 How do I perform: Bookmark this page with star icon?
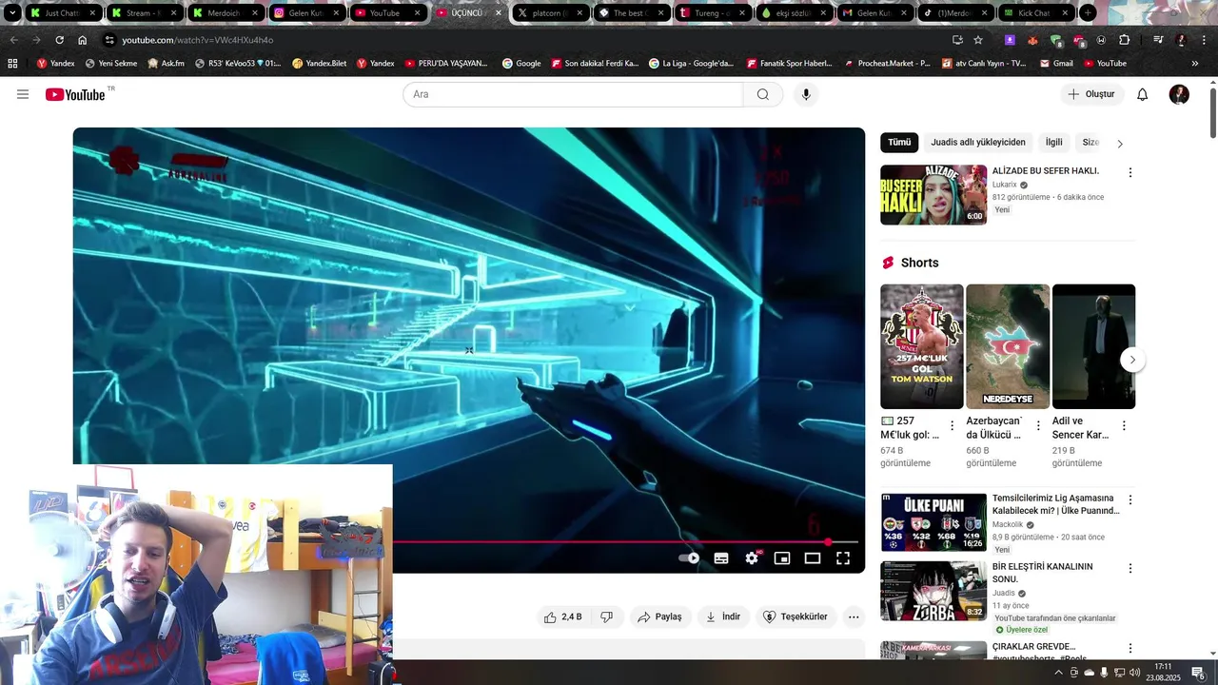[x=978, y=40]
